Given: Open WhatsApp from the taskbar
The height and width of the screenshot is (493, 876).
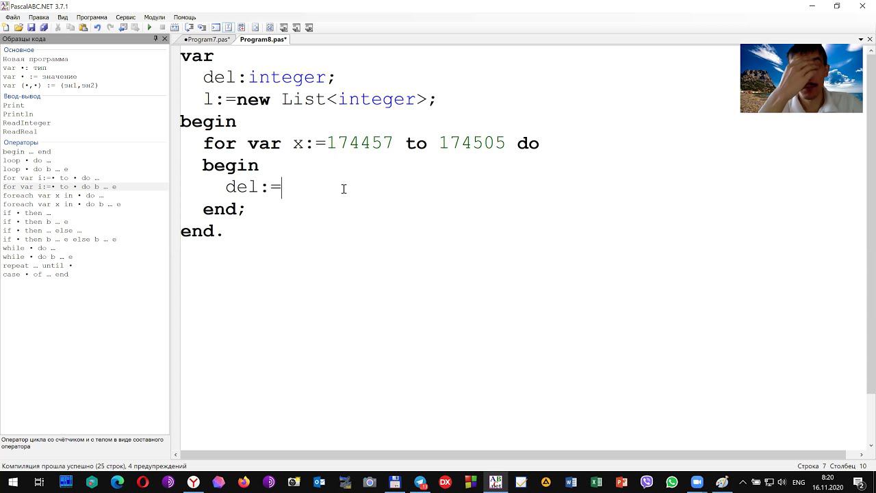Looking at the screenshot, I should [671, 482].
